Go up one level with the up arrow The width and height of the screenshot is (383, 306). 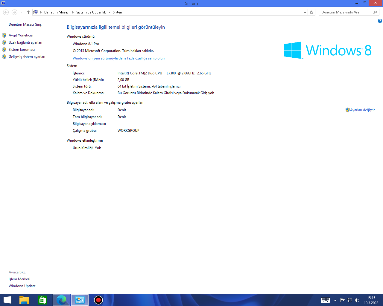[28, 12]
